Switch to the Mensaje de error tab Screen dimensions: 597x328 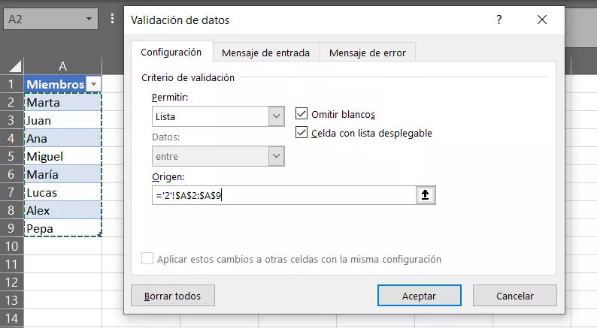point(368,53)
